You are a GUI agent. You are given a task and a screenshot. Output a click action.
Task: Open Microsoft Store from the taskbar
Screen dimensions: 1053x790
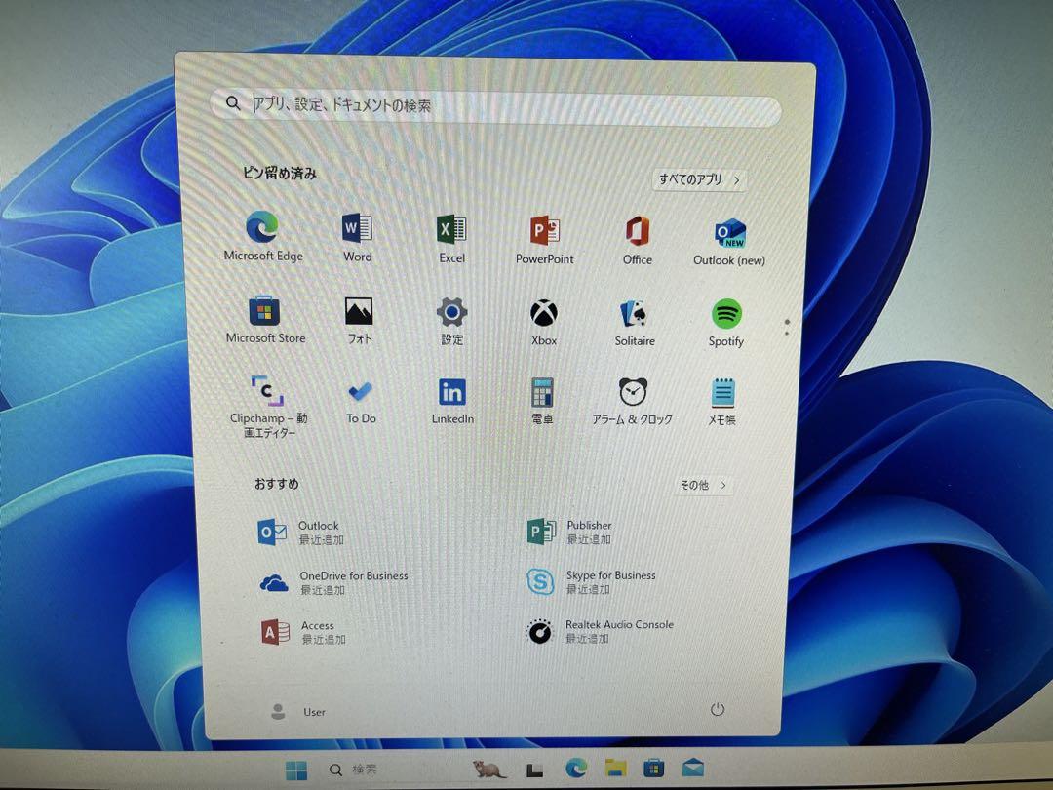coord(654,768)
